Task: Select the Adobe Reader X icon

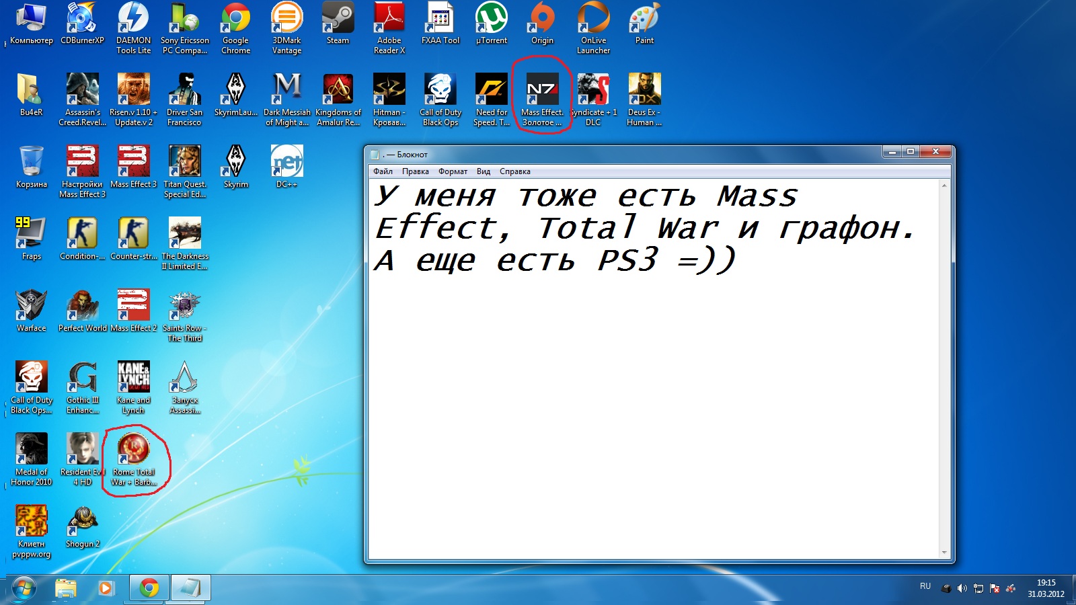Action: (x=389, y=28)
